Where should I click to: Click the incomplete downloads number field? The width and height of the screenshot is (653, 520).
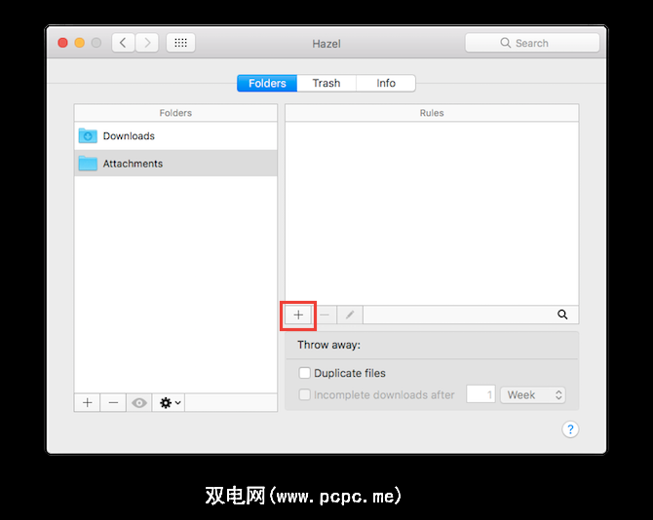(480, 394)
